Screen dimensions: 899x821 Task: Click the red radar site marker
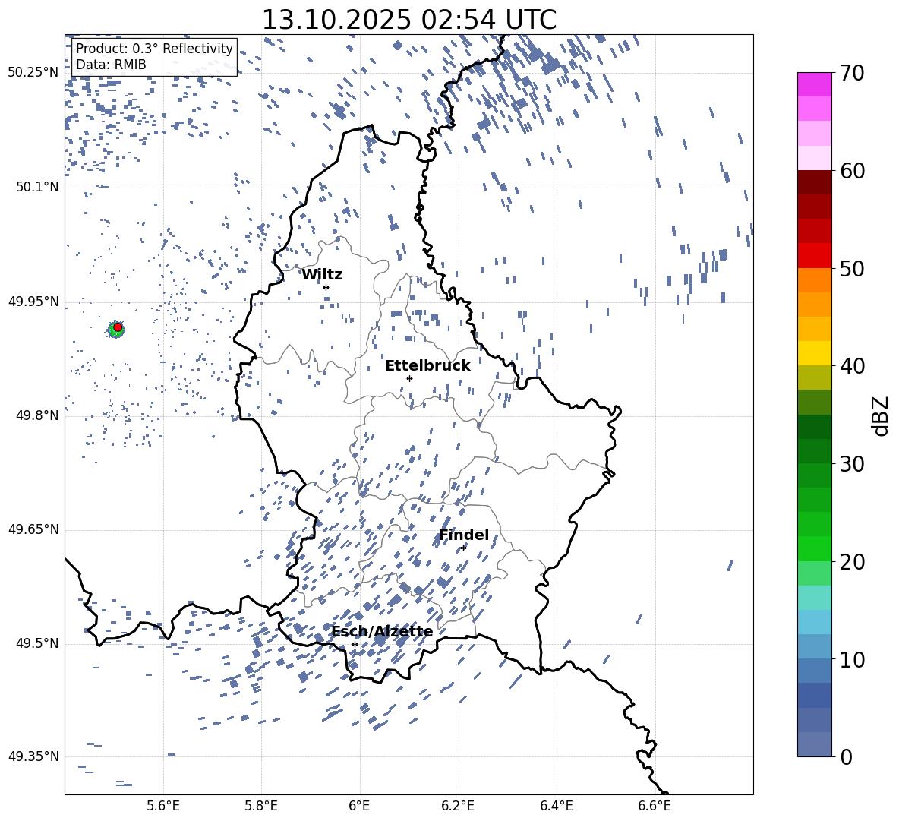pyautogui.click(x=118, y=327)
